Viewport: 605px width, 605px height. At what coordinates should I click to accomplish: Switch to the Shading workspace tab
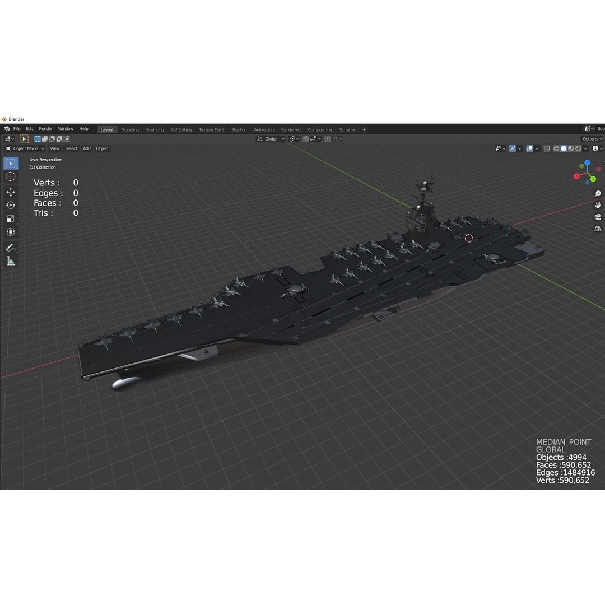point(239,129)
